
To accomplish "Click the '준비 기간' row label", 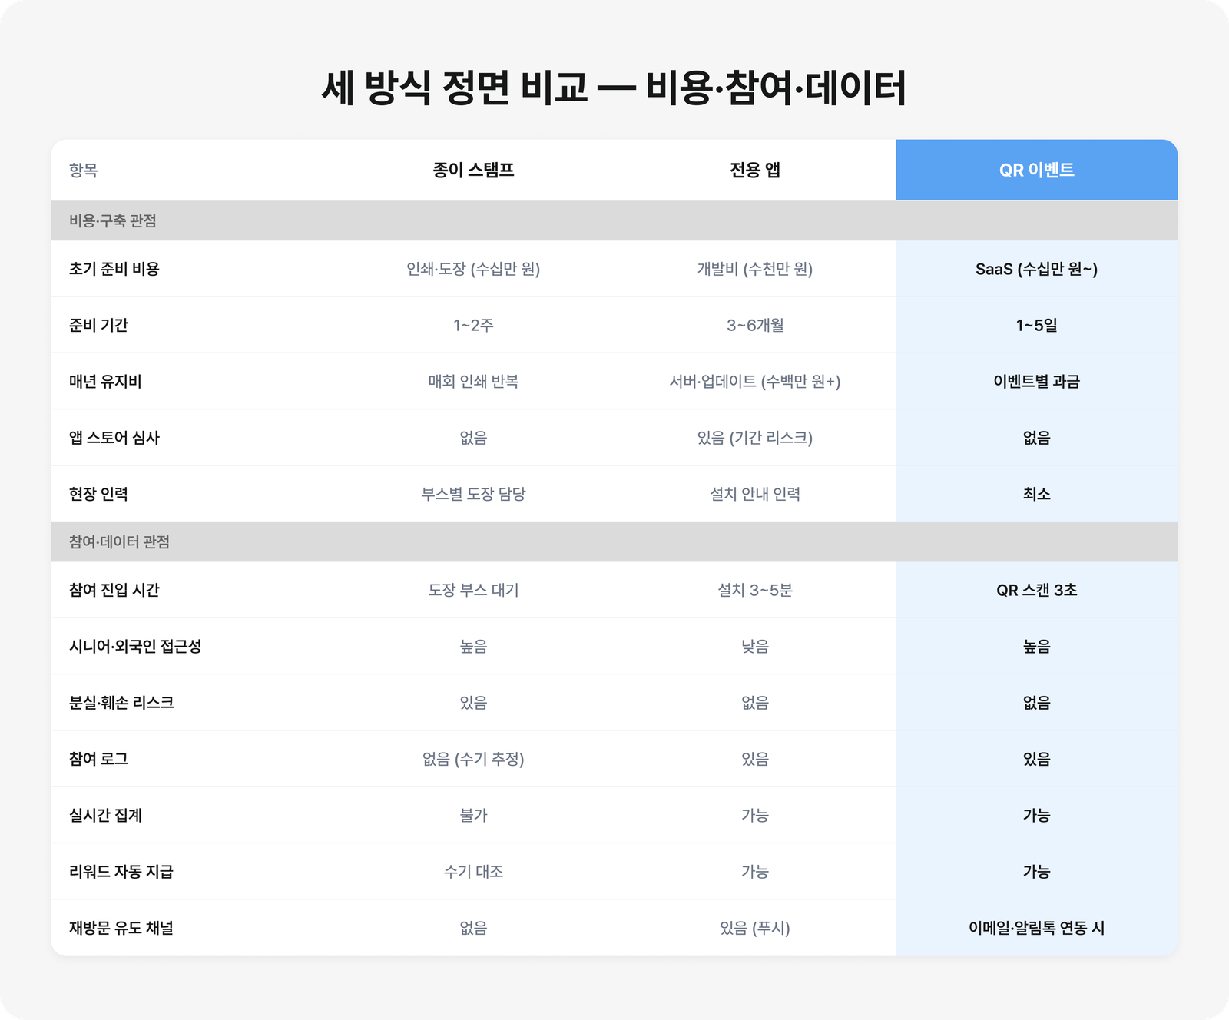I will point(98,325).
